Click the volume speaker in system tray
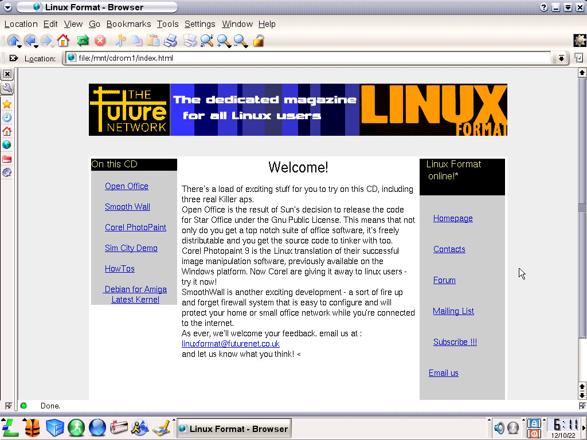This screenshot has width=587, height=440. (x=499, y=428)
